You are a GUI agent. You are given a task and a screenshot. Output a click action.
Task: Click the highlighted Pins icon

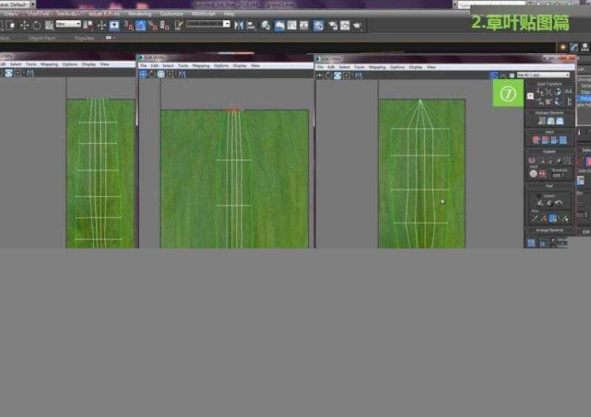click(553, 218)
